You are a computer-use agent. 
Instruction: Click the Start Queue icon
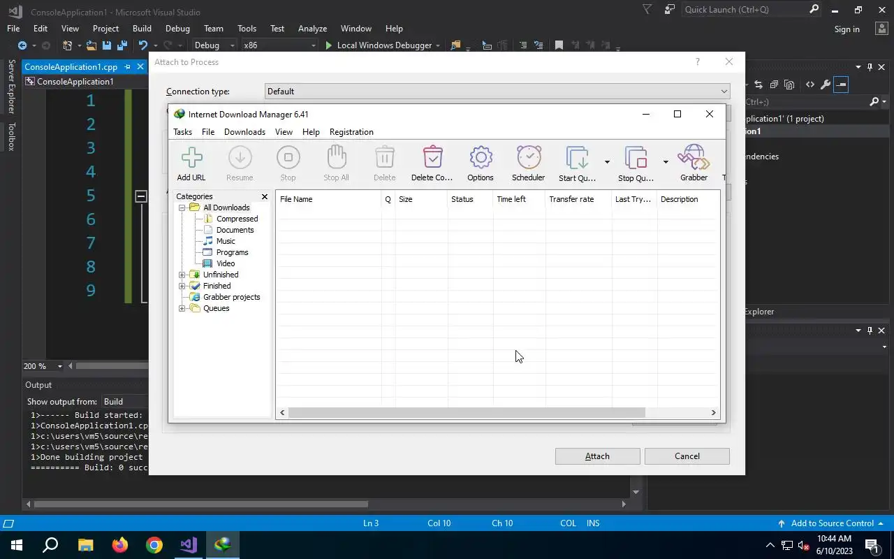coord(578,158)
